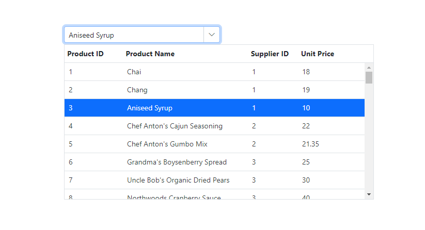Image resolution: width=425 pixels, height=230 pixels.
Task: Click the Product ID column header
Action: pyautogui.click(x=85, y=54)
